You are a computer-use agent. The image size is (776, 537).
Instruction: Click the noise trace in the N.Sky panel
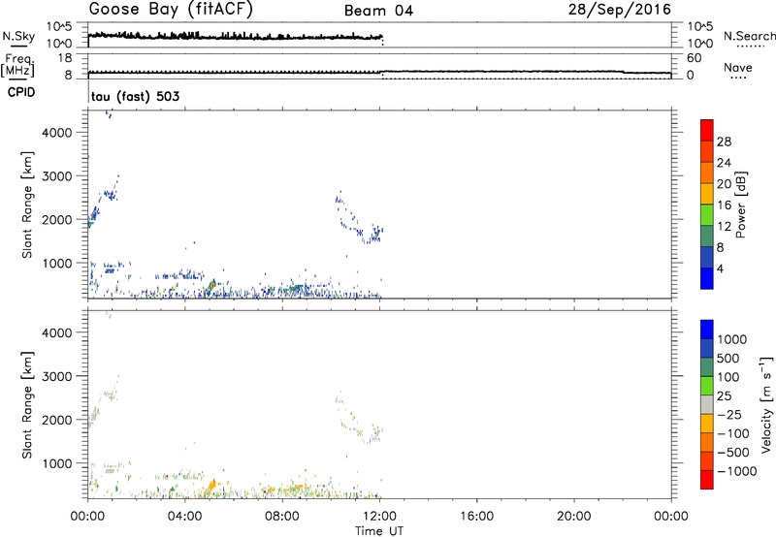(235, 36)
